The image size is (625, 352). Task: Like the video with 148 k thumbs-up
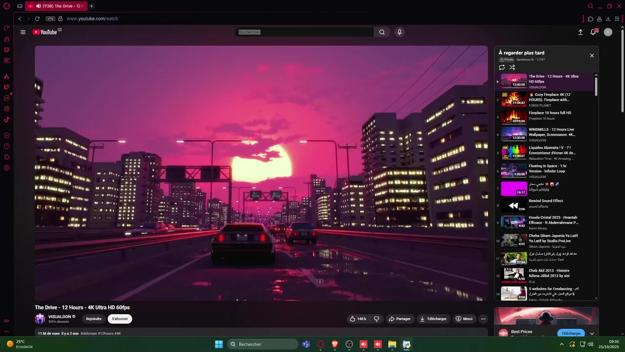point(358,319)
